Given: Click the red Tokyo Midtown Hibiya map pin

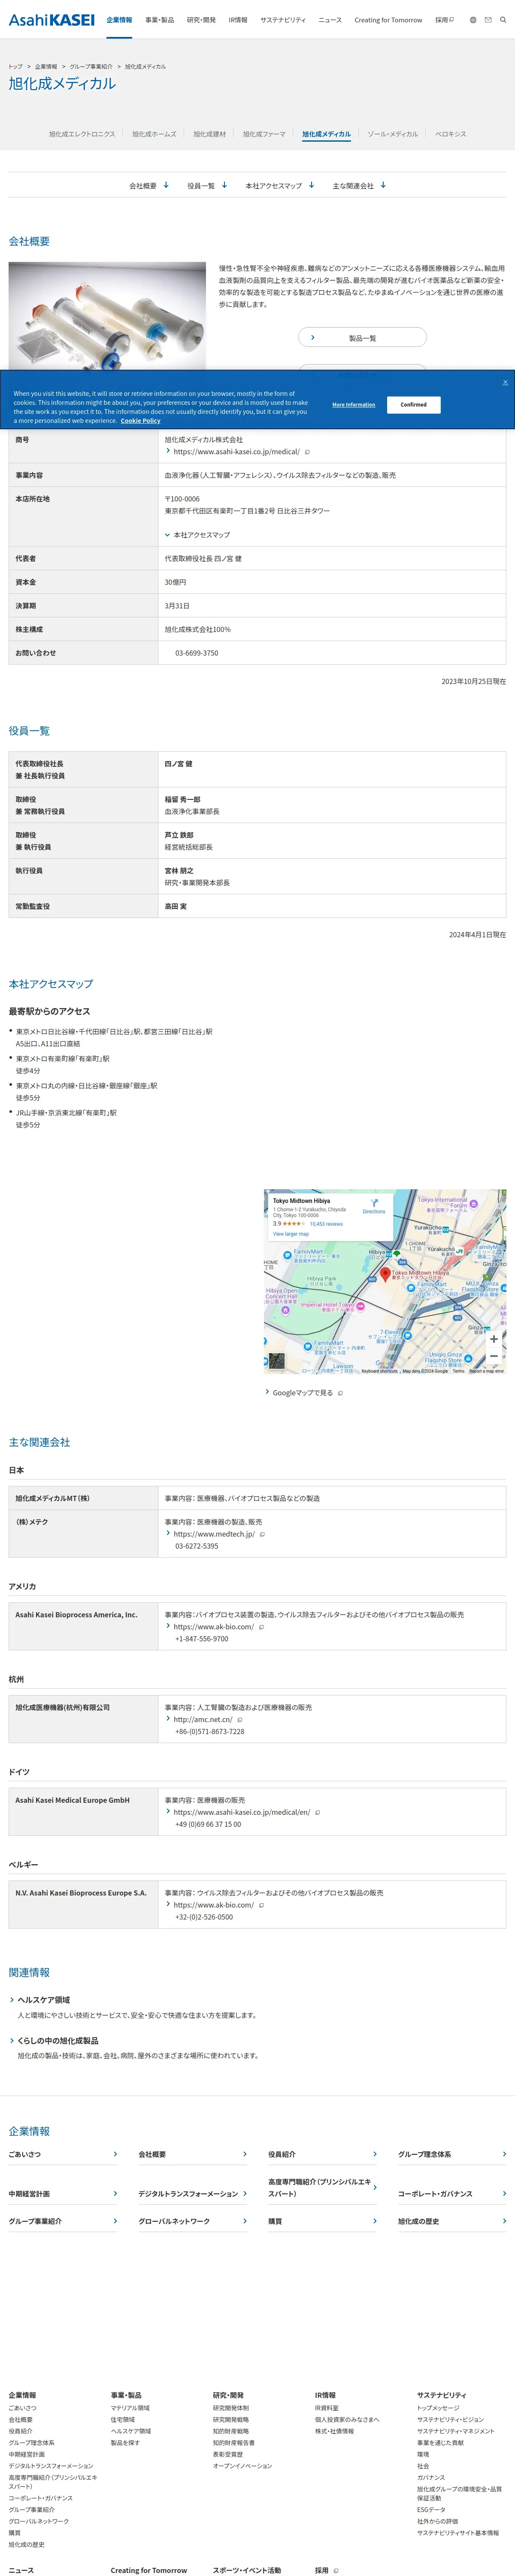Looking at the screenshot, I should pos(385,1275).
